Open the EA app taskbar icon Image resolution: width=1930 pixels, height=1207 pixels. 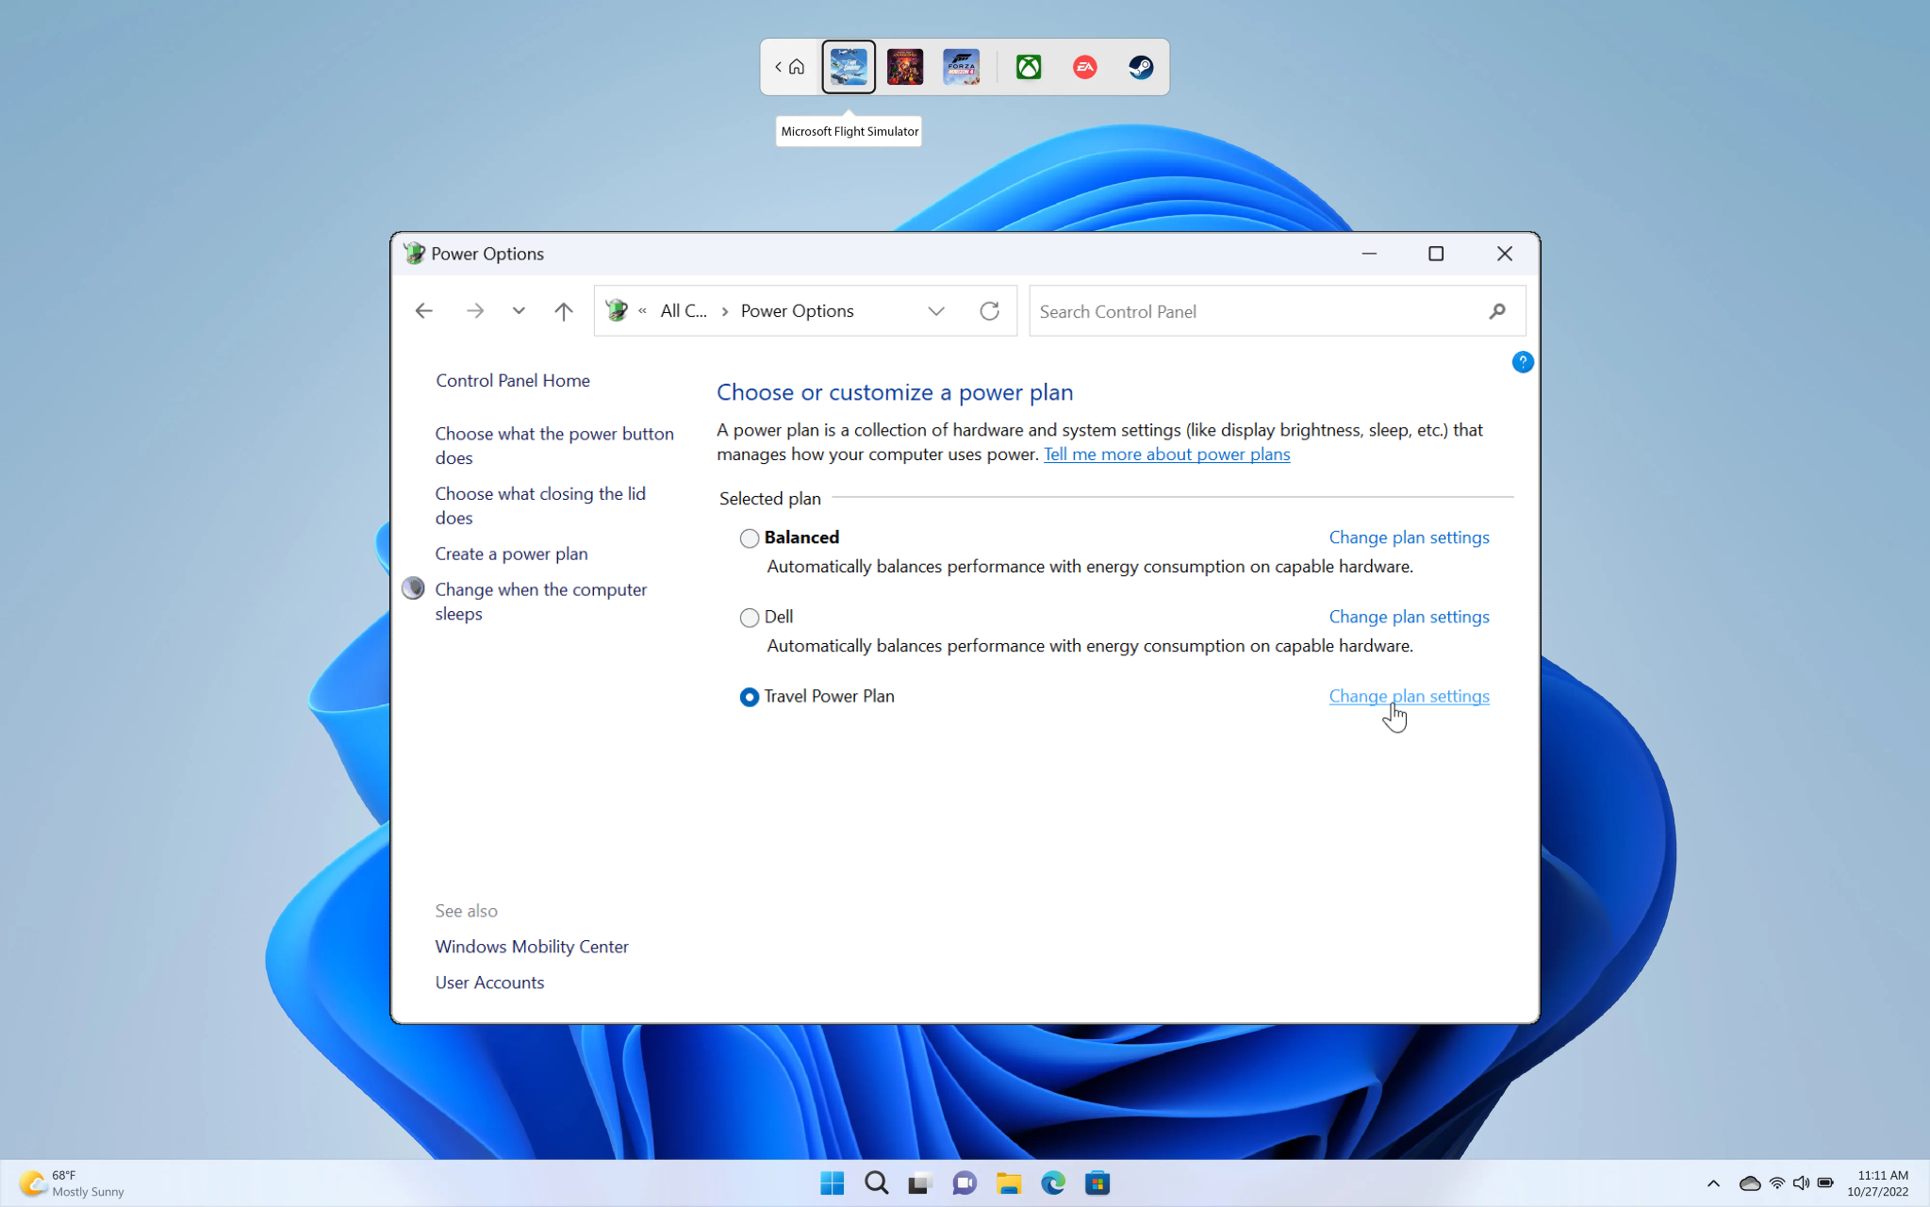pos(1084,65)
